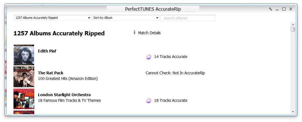Select the Edith Piaf artist name
The height and width of the screenshot is (122, 302).
click(x=47, y=51)
